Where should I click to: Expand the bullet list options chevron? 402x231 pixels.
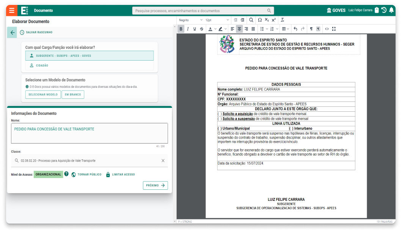[x=267, y=29]
